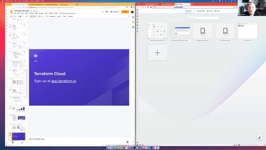The width and height of the screenshot is (266, 150).
Task: Open the File menu in Slides
Action: click(x=15, y=13)
